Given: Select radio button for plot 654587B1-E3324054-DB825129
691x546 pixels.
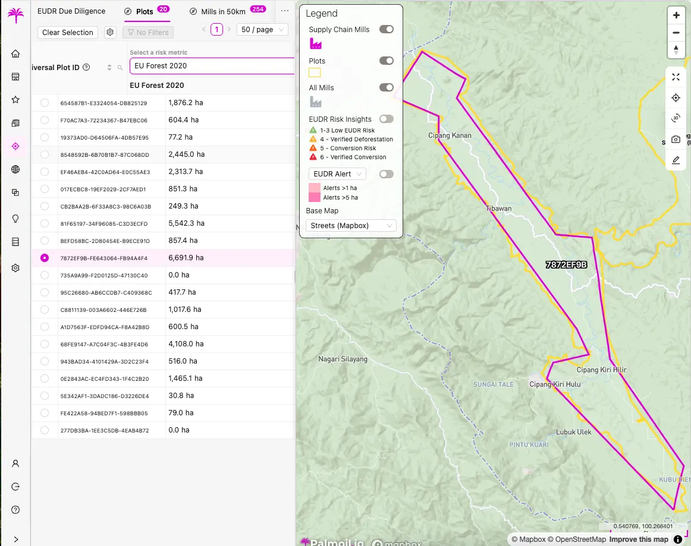Looking at the screenshot, I should [x=45, y=103].
